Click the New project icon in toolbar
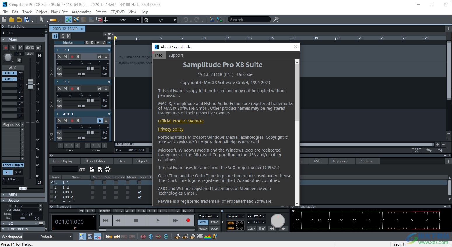 click(x=4, y=19)
